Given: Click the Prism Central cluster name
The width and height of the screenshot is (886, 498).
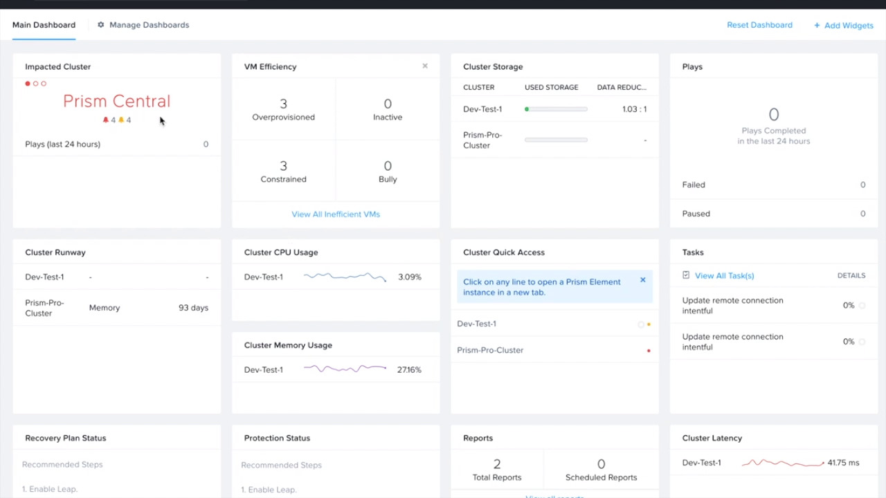Looking at the screenshot, I should click(x=116, y=101).
